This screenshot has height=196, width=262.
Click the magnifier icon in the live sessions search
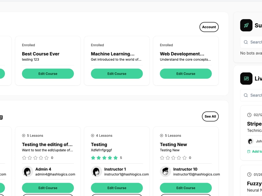(x=245, y=95)
